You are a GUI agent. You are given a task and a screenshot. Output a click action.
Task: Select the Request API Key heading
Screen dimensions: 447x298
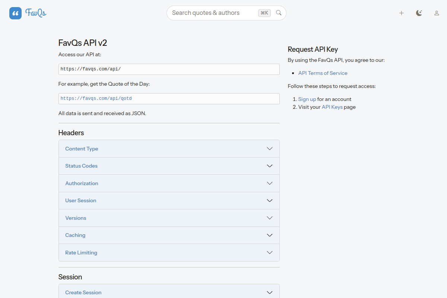tap(313, 49)
